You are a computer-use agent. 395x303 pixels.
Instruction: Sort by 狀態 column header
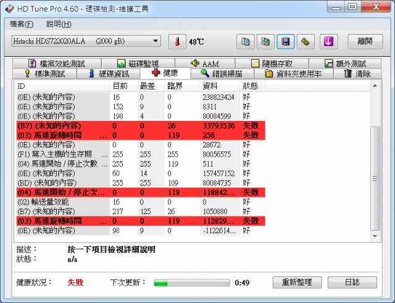click(252, 86)
